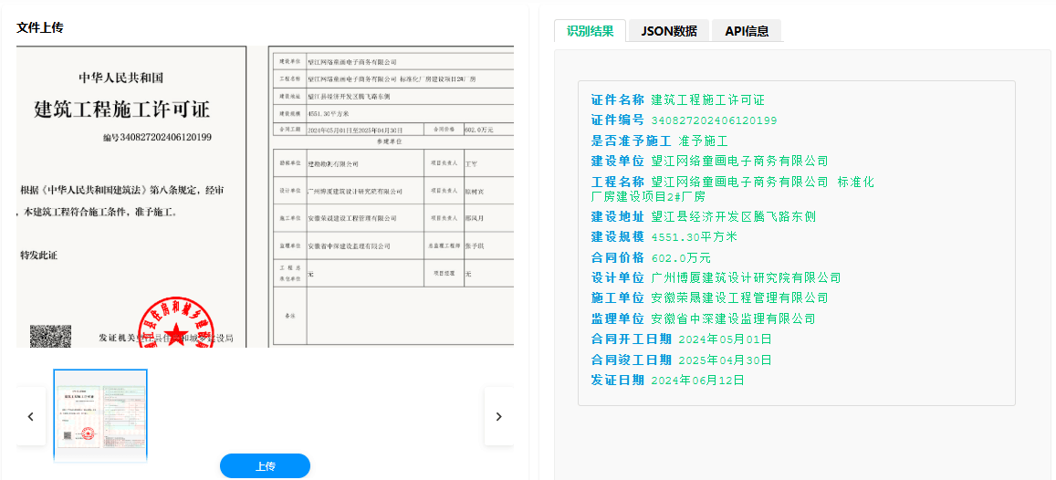The width and height of the screenshot is (1056, 480).
Task: Open the JSON数据 tab
Action: point(669,31)
